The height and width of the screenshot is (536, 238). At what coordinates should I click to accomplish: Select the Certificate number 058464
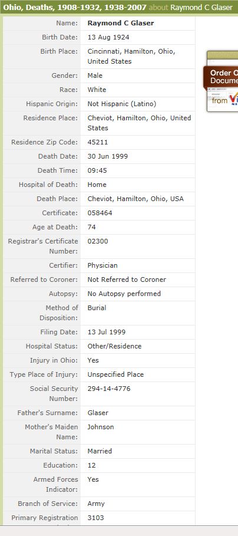click(x=100, y=213)
